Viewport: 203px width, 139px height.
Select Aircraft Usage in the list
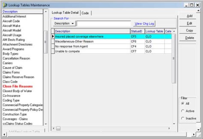coord(12,35)
